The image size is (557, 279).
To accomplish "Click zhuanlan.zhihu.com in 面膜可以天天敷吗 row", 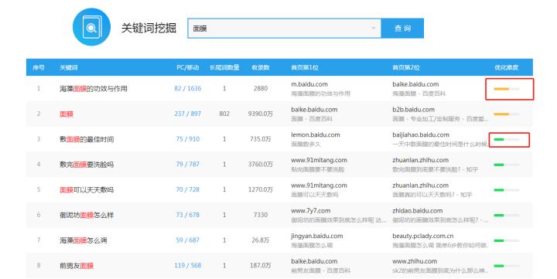I will [420, 185].
